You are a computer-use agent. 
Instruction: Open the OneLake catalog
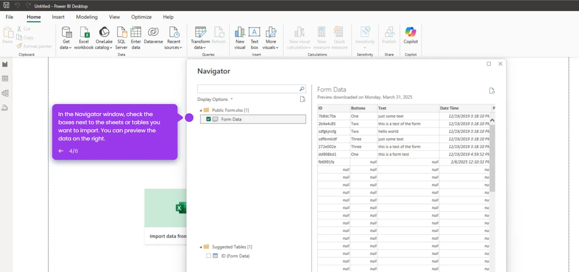(104, 38)
